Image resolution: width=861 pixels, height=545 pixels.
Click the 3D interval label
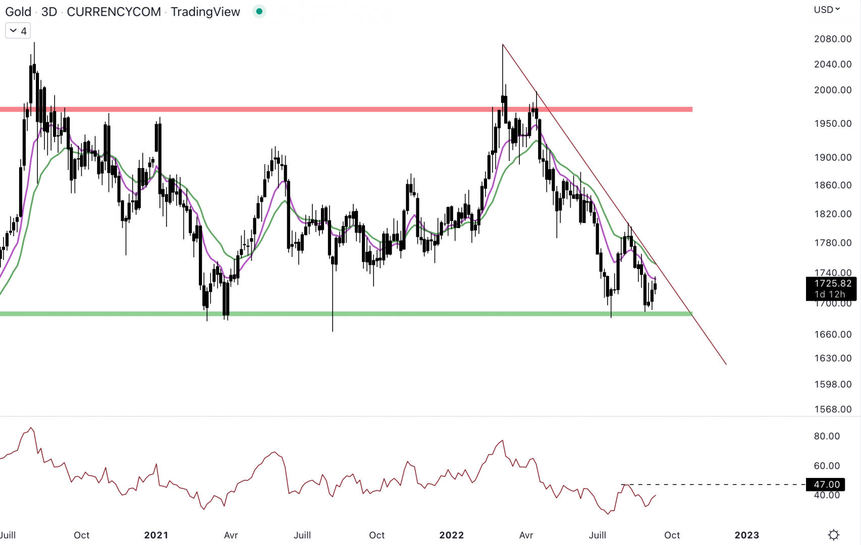click(49, 12)
